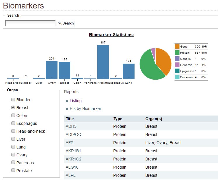This screenshot has width=218, height=180.
Task: Toggle the Liver organ checkbox
Action: point(13,139)
